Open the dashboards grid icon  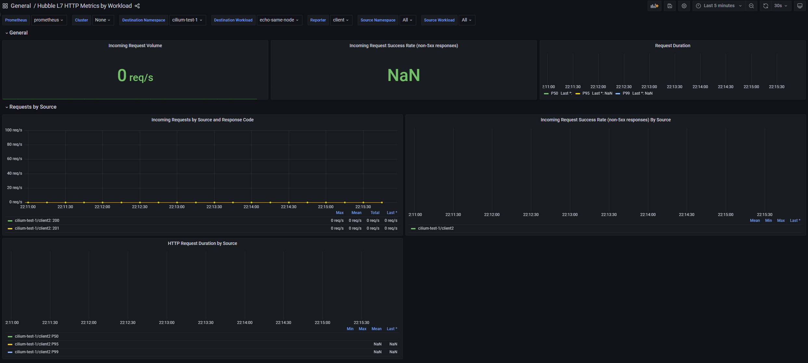click(x=5, y=6)
